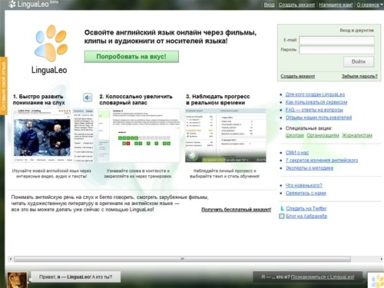Click Получить бесплатный аккаунт! link
The width and height of the screenshot is (384, 288).
click(x=236, y=210)
